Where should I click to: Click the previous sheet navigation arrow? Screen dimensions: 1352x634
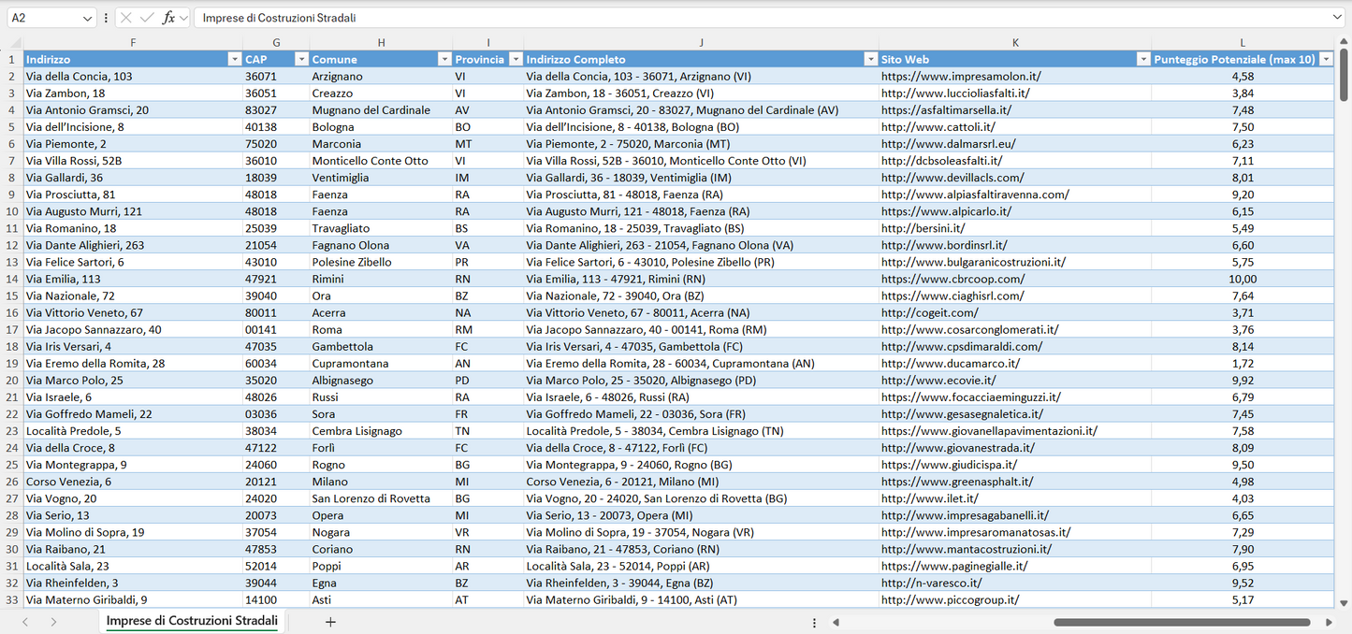pyautogui.click(x=25, y=622)
